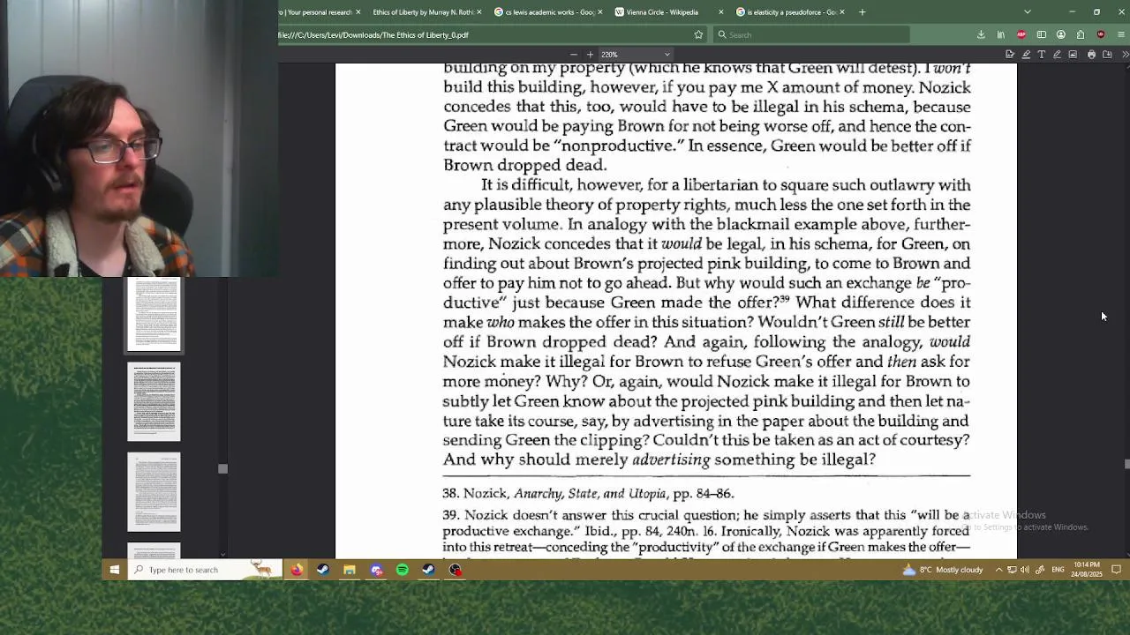Open the Firefox account icon

tap(1061, 35)
